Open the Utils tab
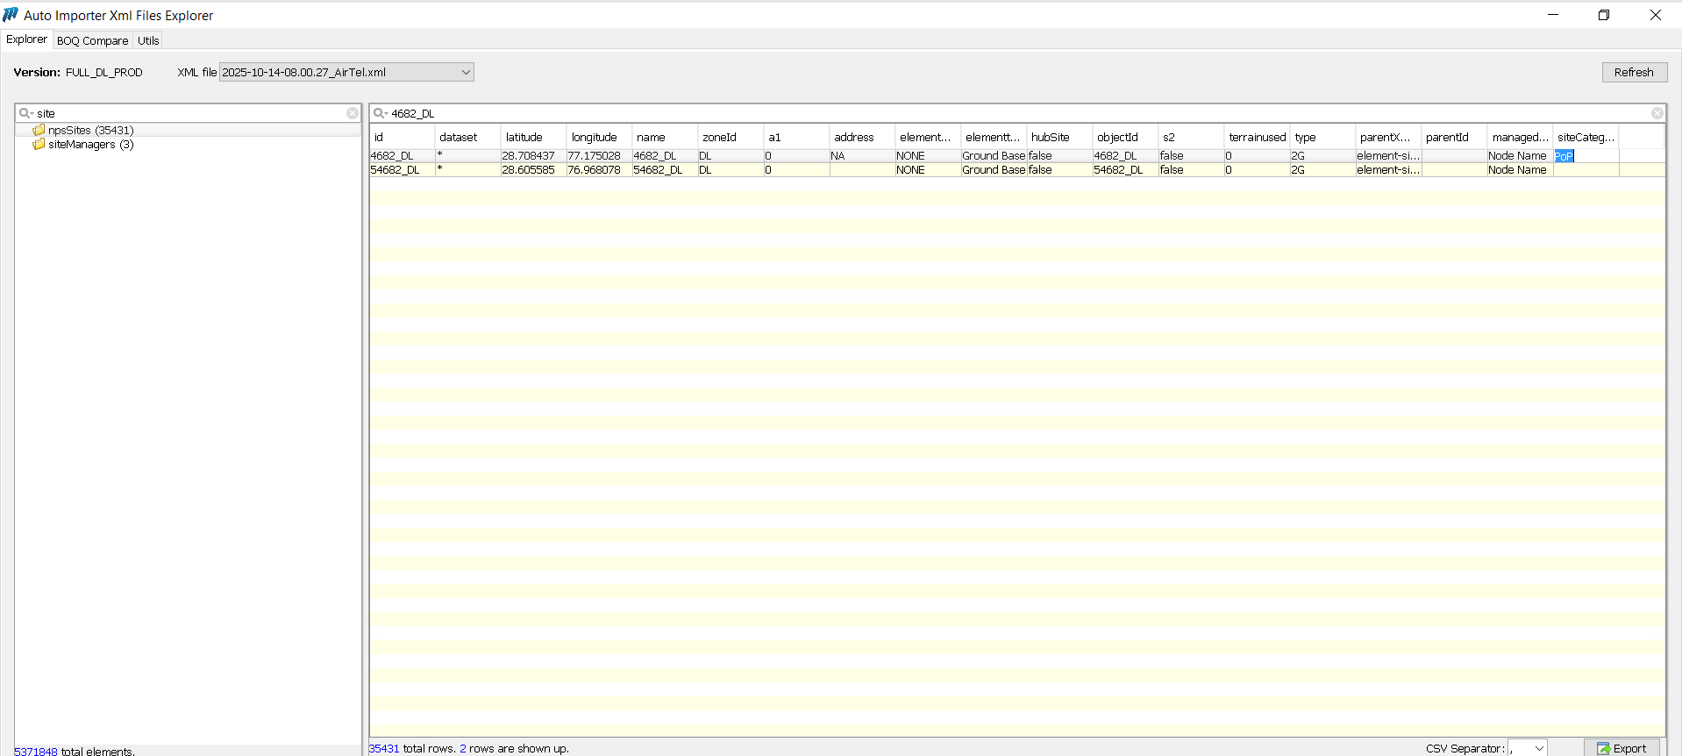1682x756 pixels. click(x=148, y=40)
